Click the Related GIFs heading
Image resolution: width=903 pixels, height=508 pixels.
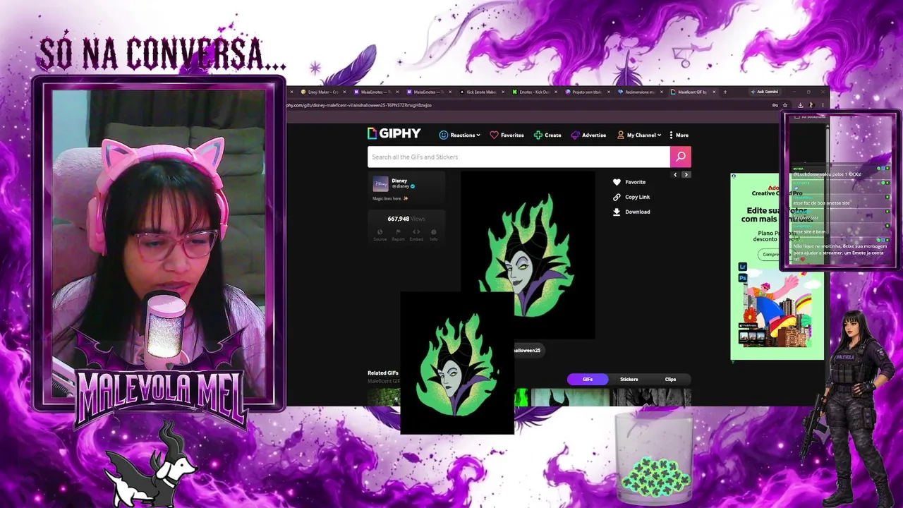tap(383, 373)
